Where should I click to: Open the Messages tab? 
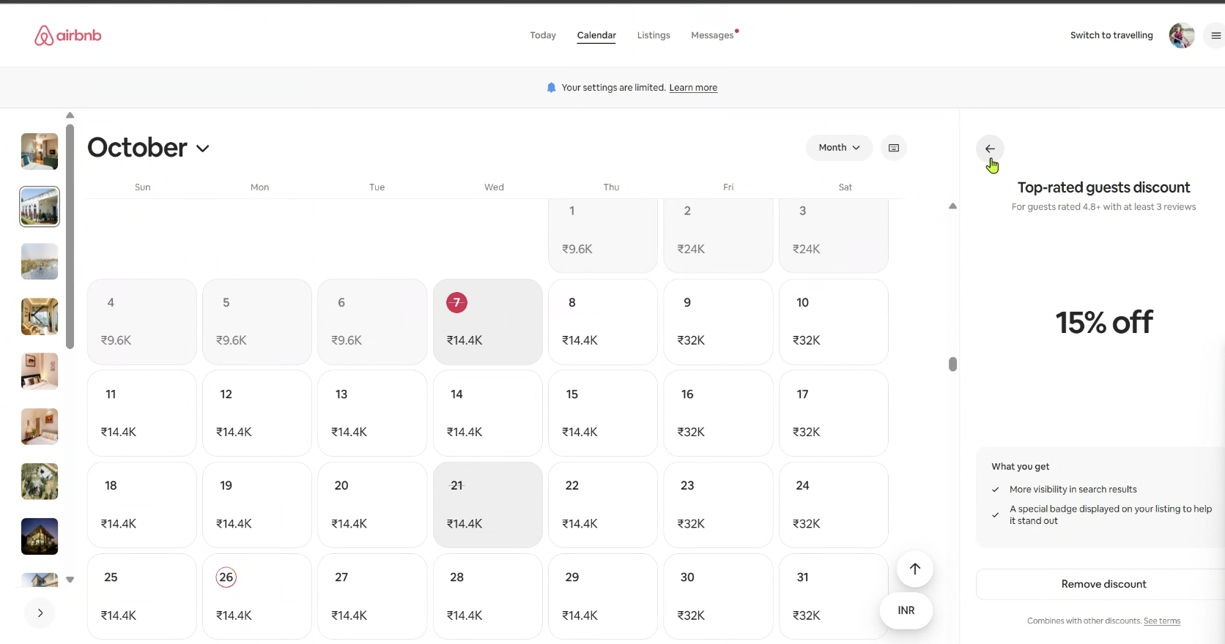714,35
